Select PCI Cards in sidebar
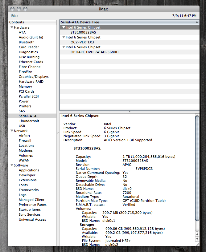Viewport: 206px width, 252px height. (27, 91)
